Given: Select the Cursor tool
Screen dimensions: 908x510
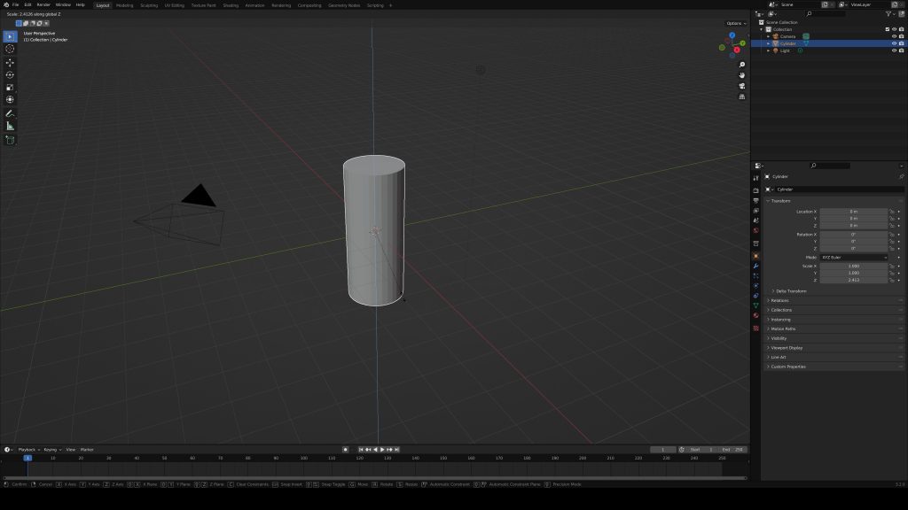Looking at the screenshot, I should pyautogui.click(x=10, y=49).
